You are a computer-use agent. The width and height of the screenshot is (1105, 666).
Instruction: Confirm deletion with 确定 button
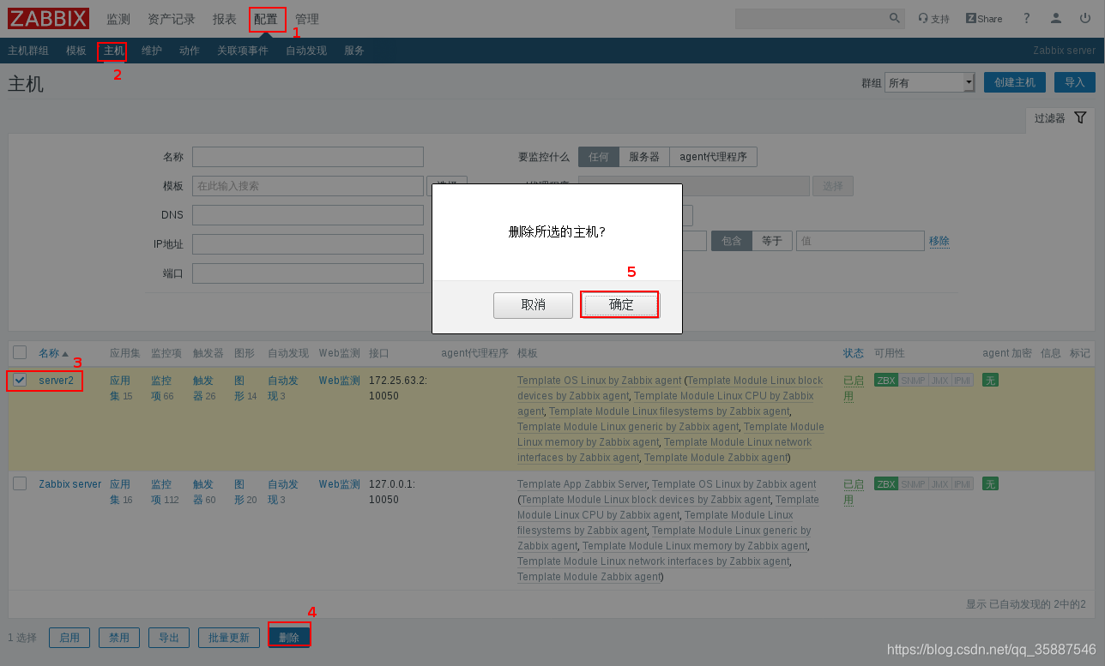click(621, 305)
